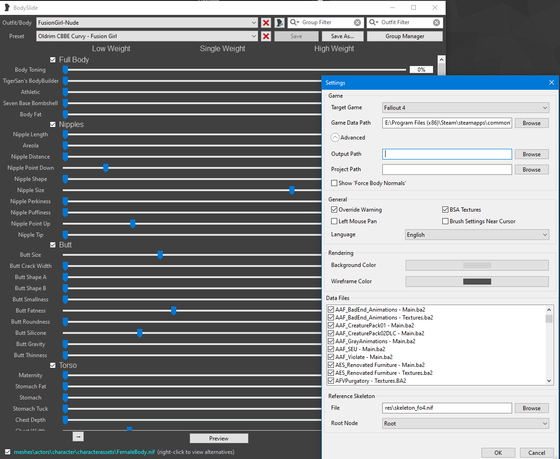Expand the Language dropdown
Screen dimensions: 560x459
(477, 235)
